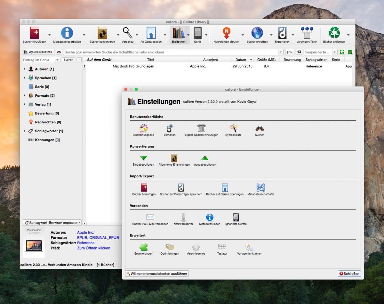The width and height of the screenshot is (384, 304).
Task: Sort the book list by Datum column header
Action: [x=243, y=60]
